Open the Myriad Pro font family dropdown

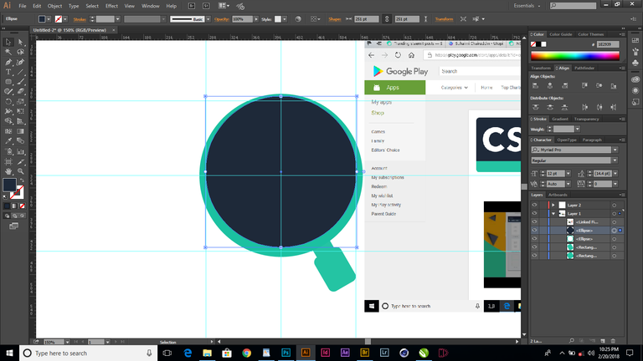615,150
